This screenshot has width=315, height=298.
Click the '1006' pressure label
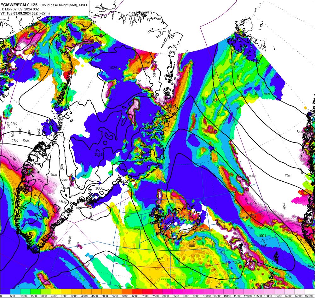pos(99,188)
